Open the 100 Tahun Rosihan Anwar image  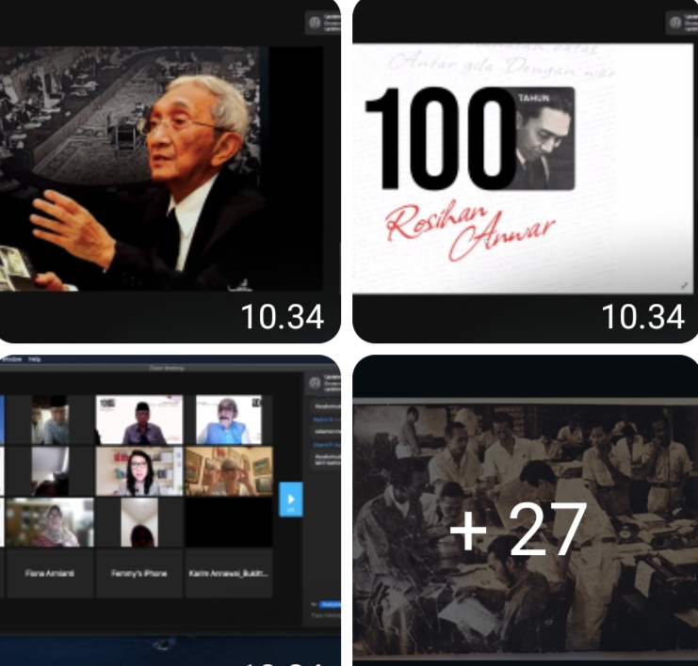click(525, 169)
